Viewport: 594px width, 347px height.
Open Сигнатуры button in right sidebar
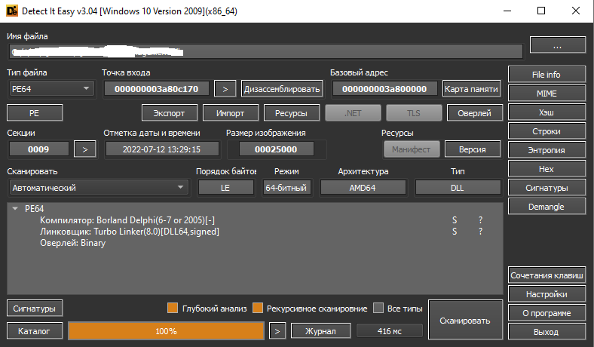(x=547, y=188)
